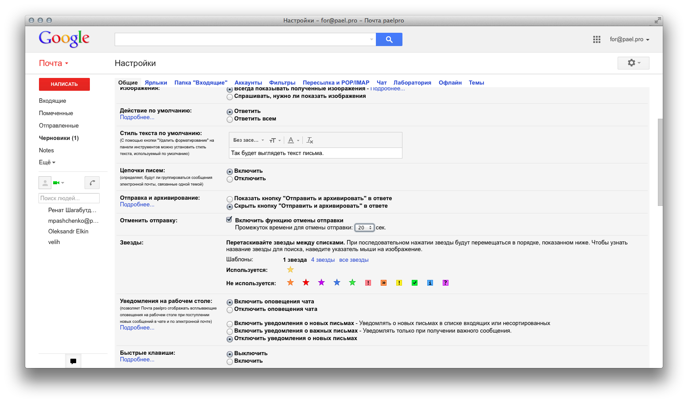Viewport: 688px width, 403px height.
Task: Click the blue search magnifier button
Action: click(x=389, y=39)
